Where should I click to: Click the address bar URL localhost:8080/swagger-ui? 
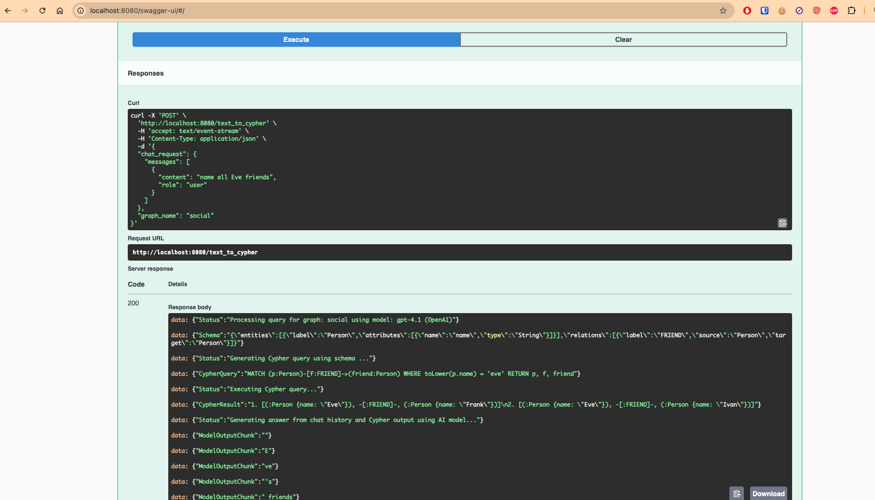(x=137, y=11)
